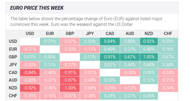Click the -0.71% cell in EUR row
The width and height of the screenshot is (190, 101).
pos(30,49)
